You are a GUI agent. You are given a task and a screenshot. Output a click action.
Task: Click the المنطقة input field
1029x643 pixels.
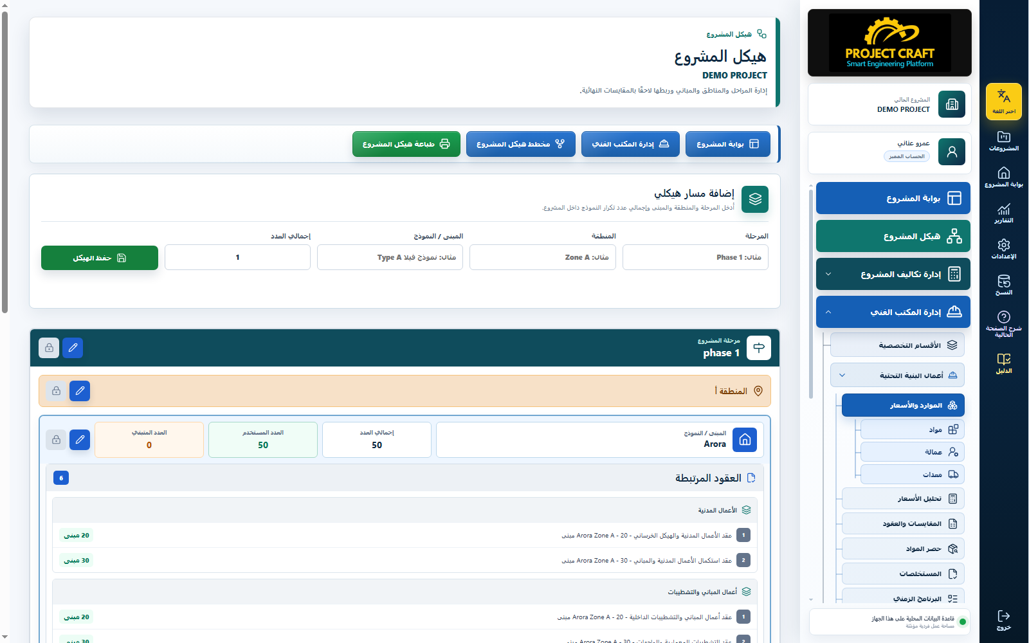click(543, 257)
